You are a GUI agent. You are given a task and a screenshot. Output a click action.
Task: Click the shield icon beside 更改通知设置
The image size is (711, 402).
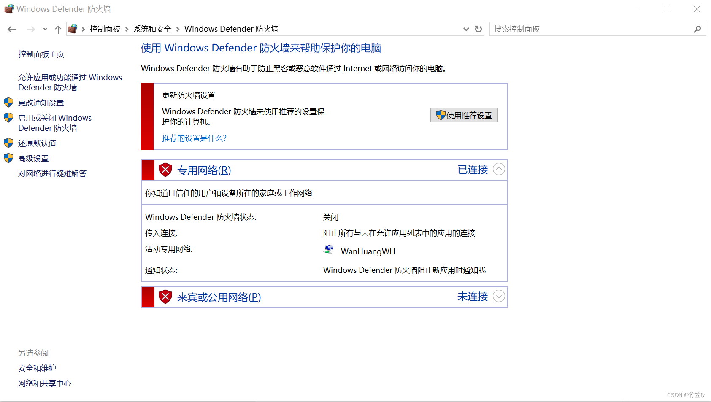tap(8, 103)
